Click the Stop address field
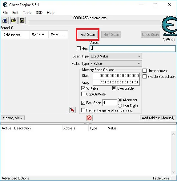 click(116, 82)
